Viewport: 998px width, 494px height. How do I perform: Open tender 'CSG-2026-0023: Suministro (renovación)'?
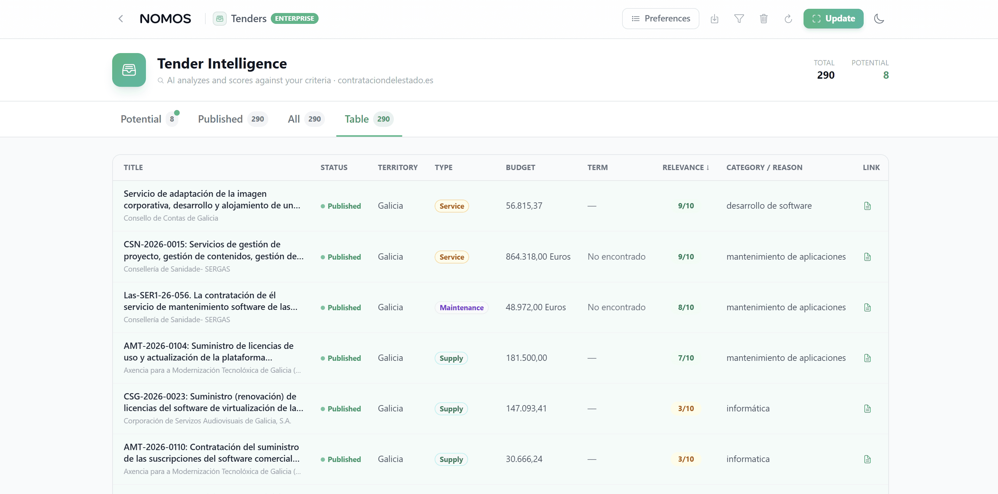213,402
